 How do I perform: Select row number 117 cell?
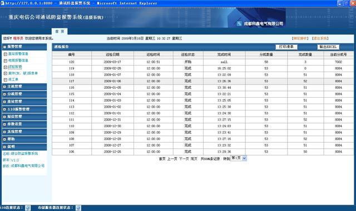coord(72,81)
